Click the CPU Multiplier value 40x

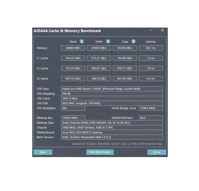point(73,108)
